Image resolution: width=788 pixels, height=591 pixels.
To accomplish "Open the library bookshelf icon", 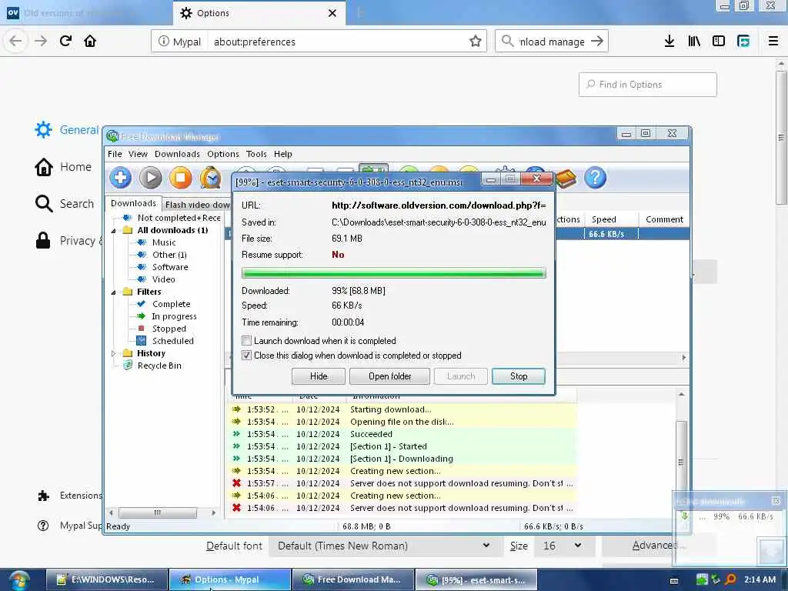I will (x=694, y=42).
